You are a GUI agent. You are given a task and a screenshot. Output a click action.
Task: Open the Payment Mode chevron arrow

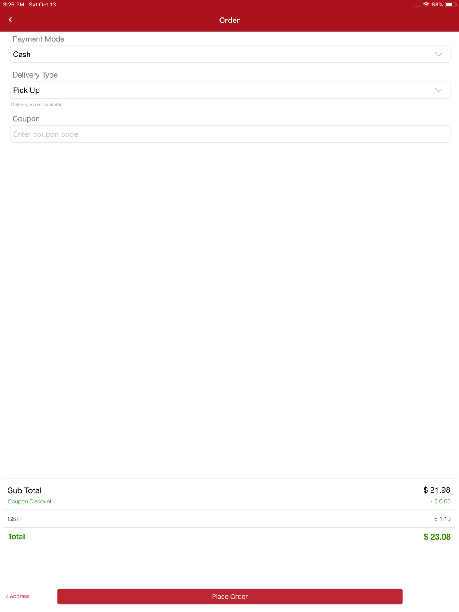[x=438, y=54]
